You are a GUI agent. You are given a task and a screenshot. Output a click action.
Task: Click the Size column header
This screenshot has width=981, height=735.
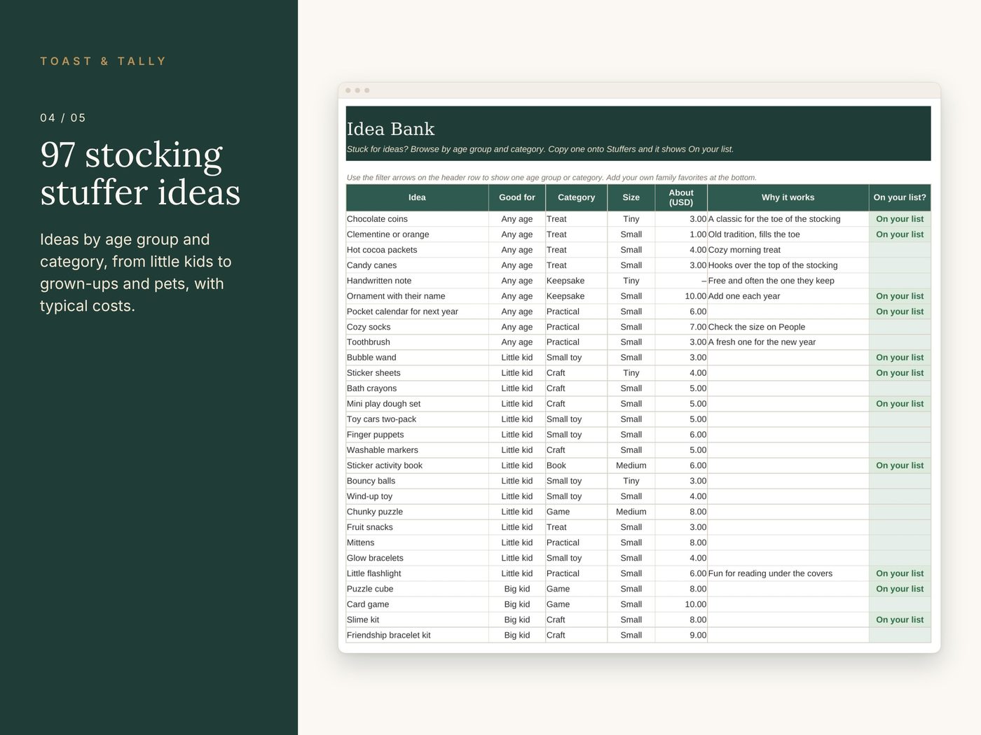[631, 197]
